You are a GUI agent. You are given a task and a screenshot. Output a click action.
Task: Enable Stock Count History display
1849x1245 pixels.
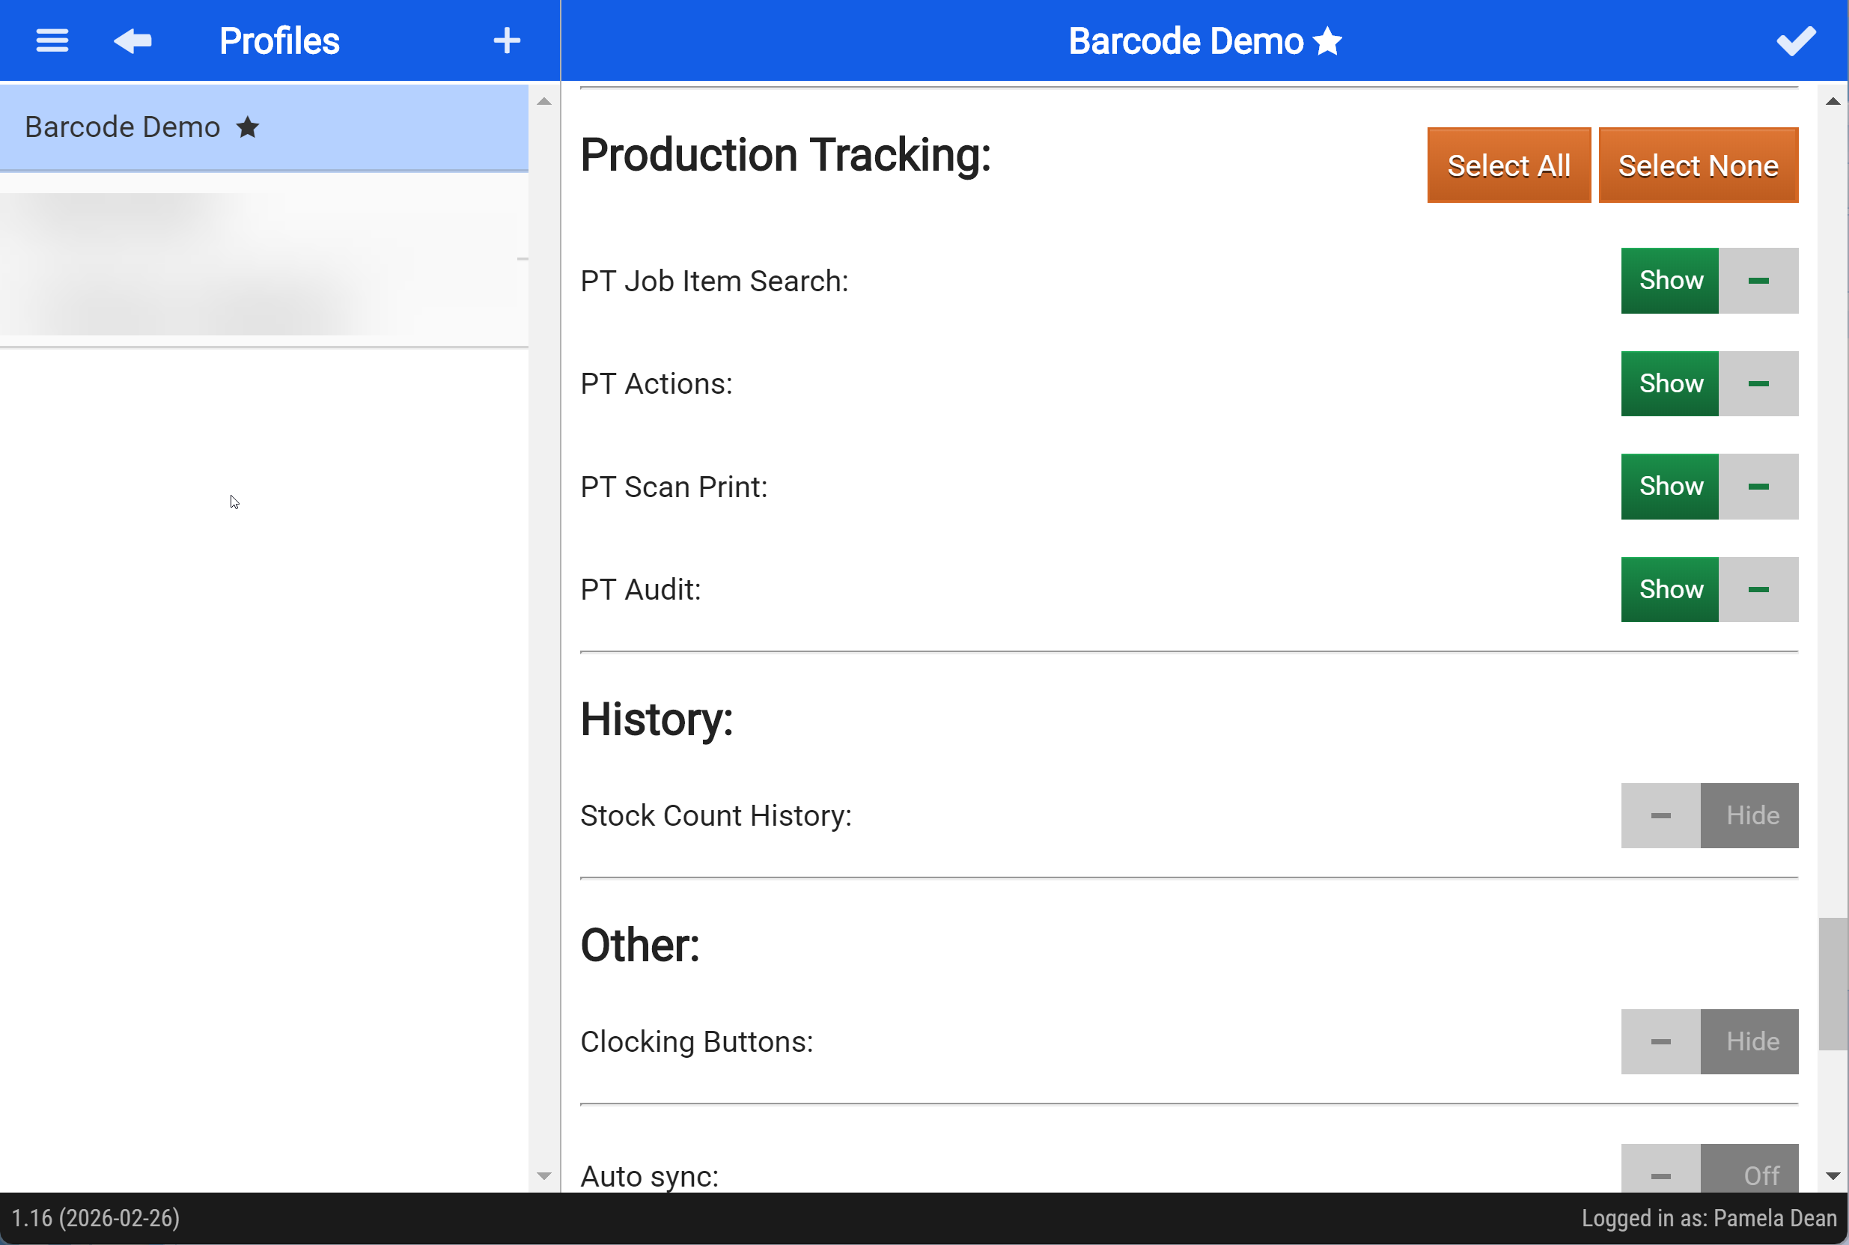click(1709, 815)
